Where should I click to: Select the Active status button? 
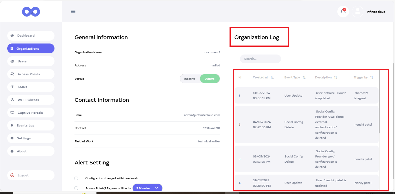click(210, 79)
